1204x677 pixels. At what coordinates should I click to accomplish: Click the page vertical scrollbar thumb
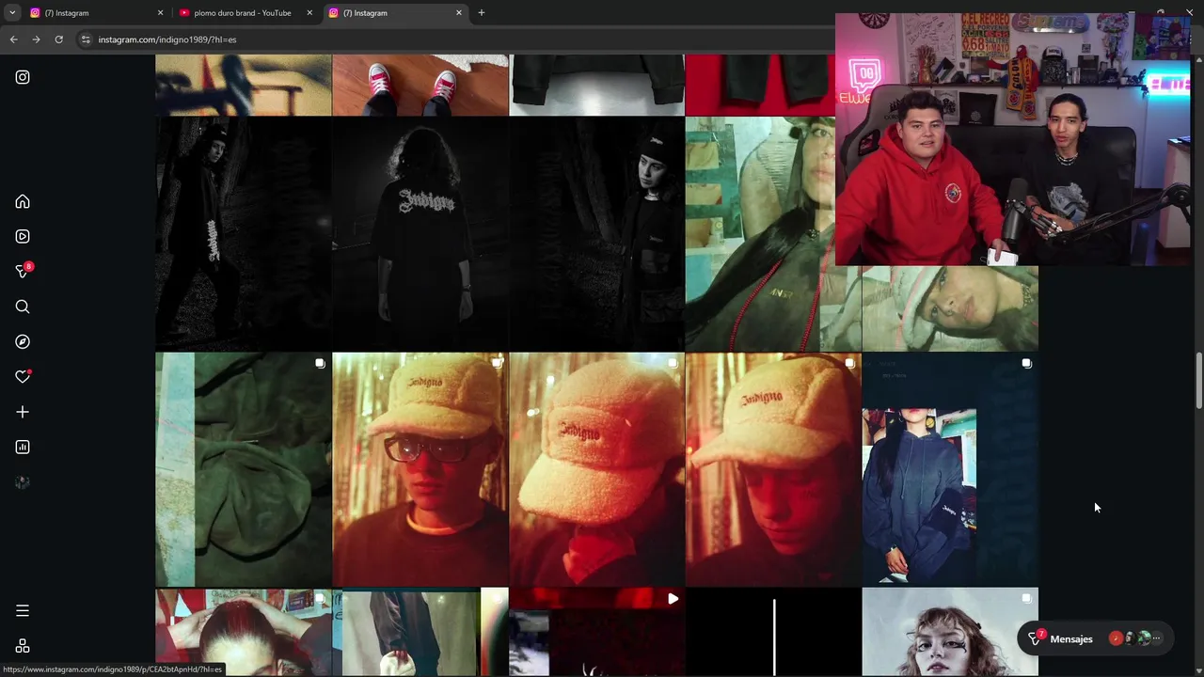[x=1197, y=382]
